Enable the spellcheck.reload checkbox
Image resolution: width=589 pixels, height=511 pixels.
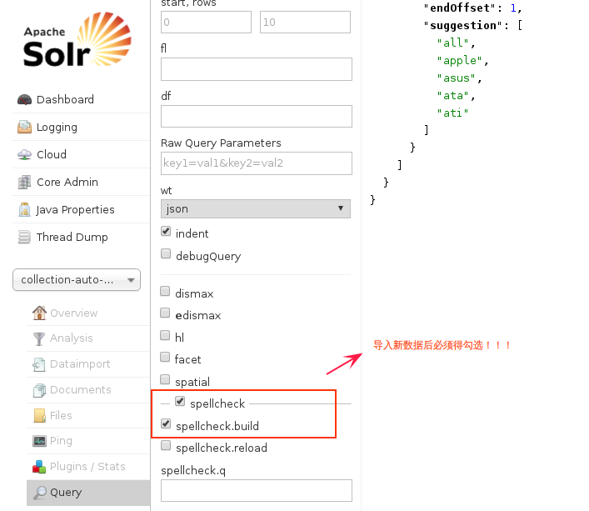pos(166,446)
